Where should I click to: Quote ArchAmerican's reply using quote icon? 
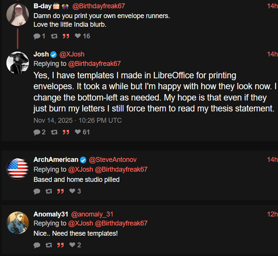[x=60, y=191]
